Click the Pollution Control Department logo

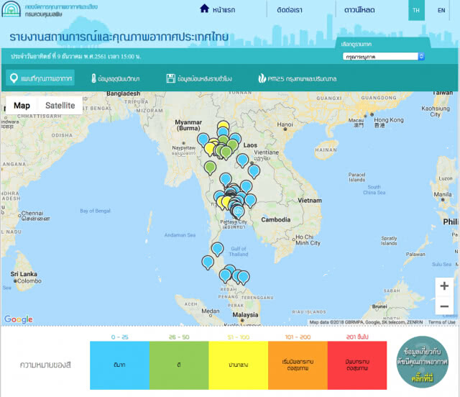tap(11, 9)
